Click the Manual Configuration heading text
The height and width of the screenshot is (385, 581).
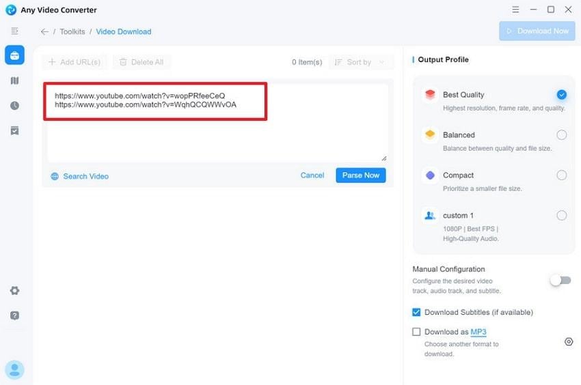(x=448, y=269)
